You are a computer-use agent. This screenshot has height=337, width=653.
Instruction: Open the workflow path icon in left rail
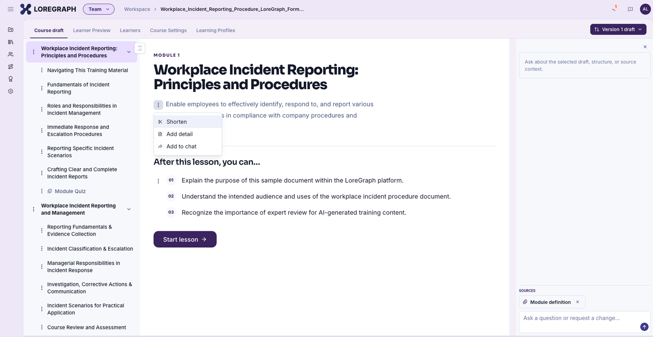(10, 67)
